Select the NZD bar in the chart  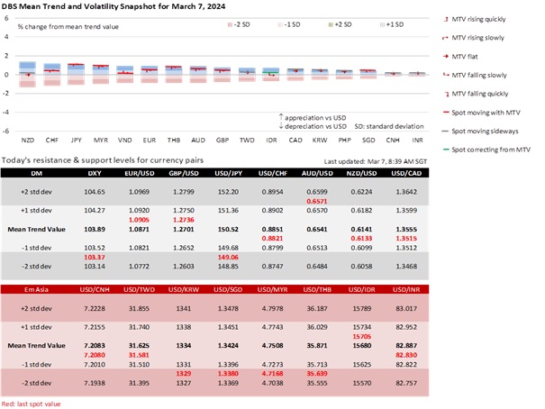27,72
